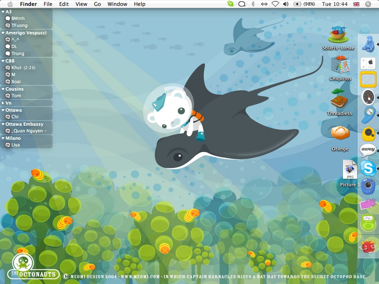Open the AirPort wireless menu
This screenshot has height=284, width=379.
pos(275,4)
